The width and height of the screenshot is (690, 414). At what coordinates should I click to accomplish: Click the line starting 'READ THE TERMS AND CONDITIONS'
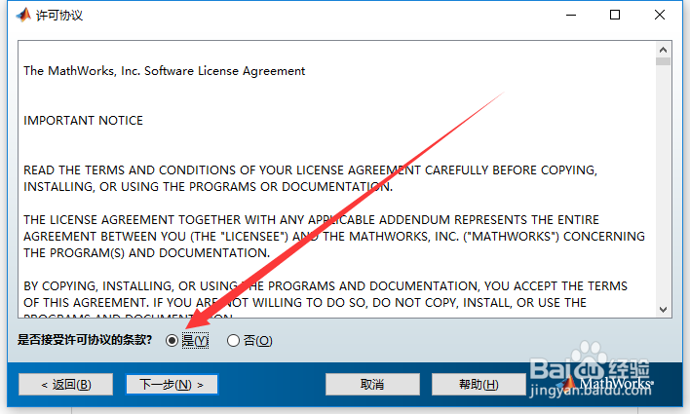pyautogui.click(x=310, y=170)
